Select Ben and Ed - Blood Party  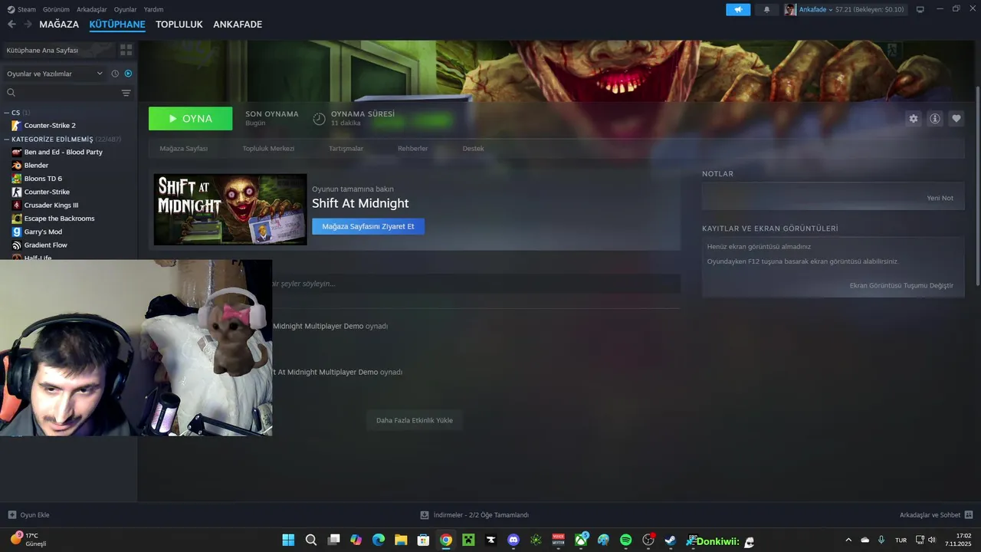click(63, 152)
